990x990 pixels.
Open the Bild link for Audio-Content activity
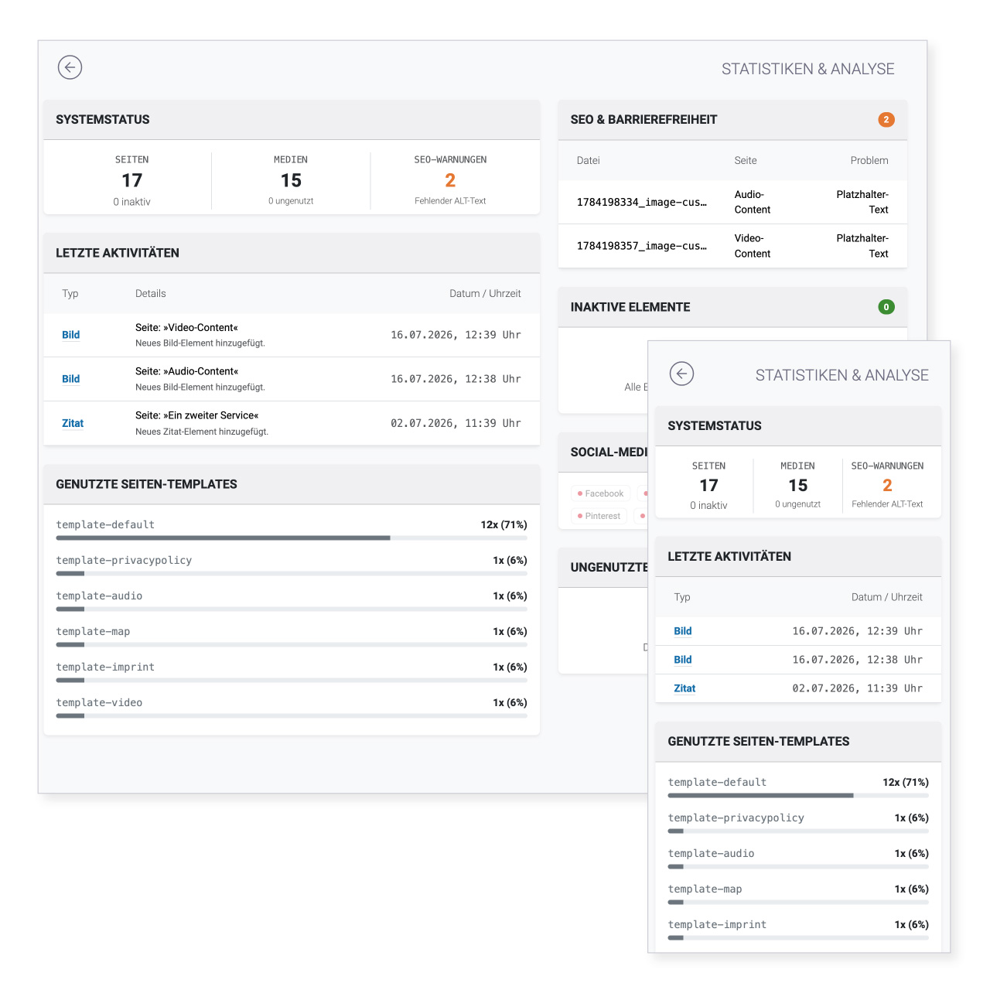coord(71,379)
